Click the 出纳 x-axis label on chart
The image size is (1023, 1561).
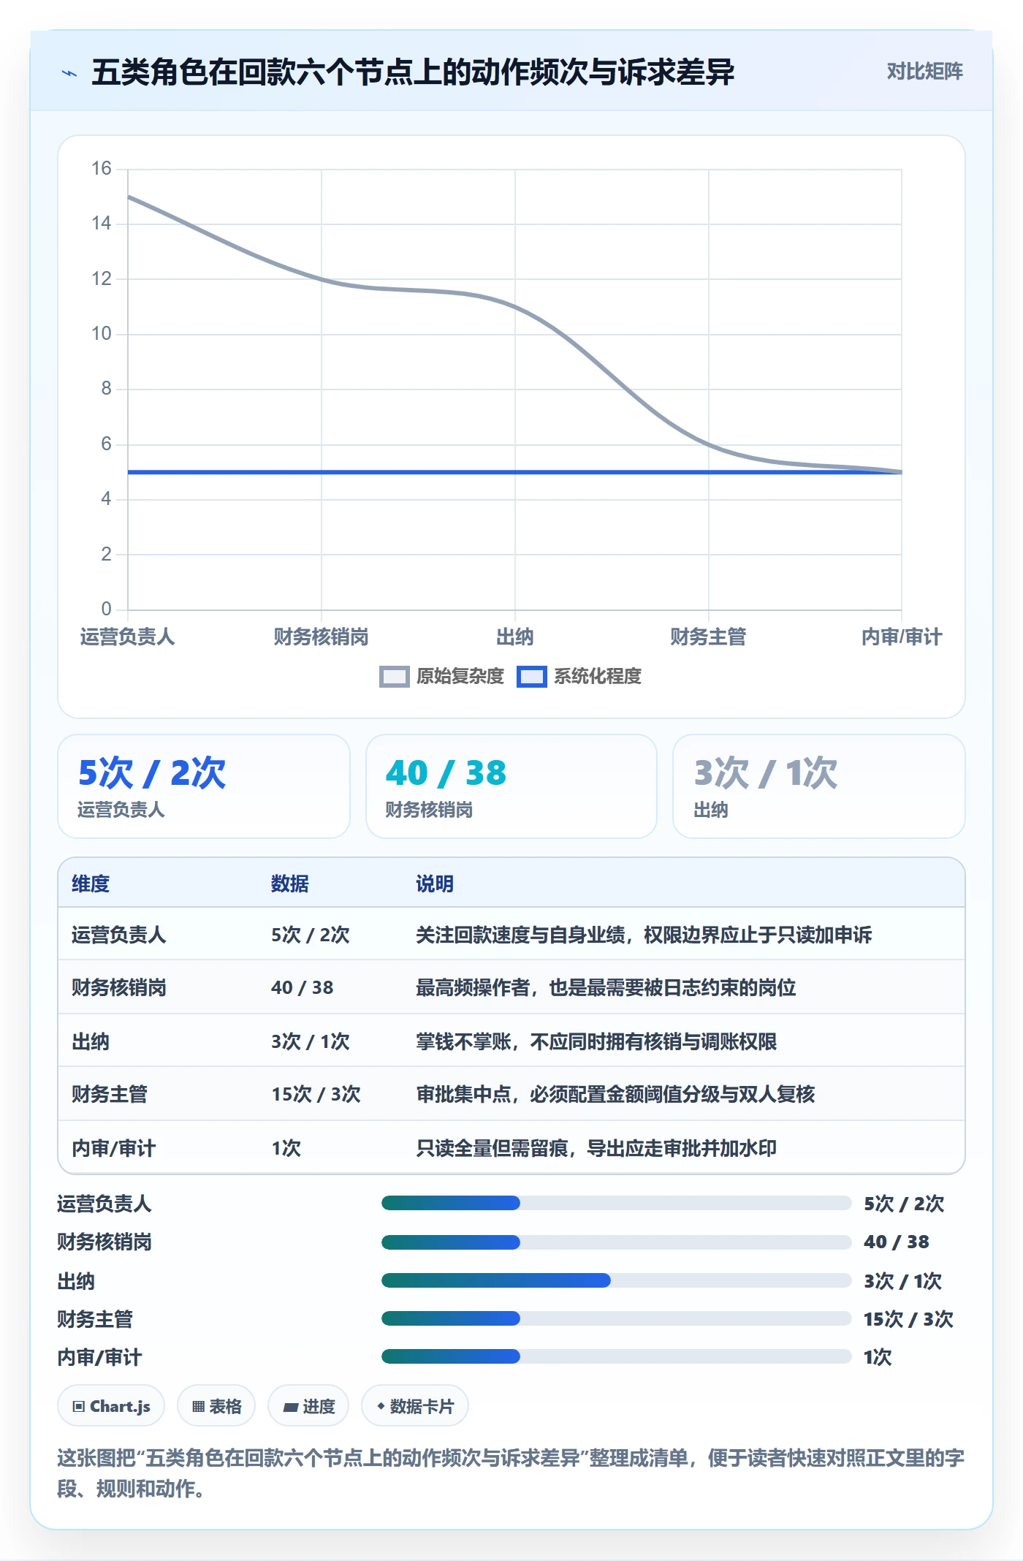515,637
